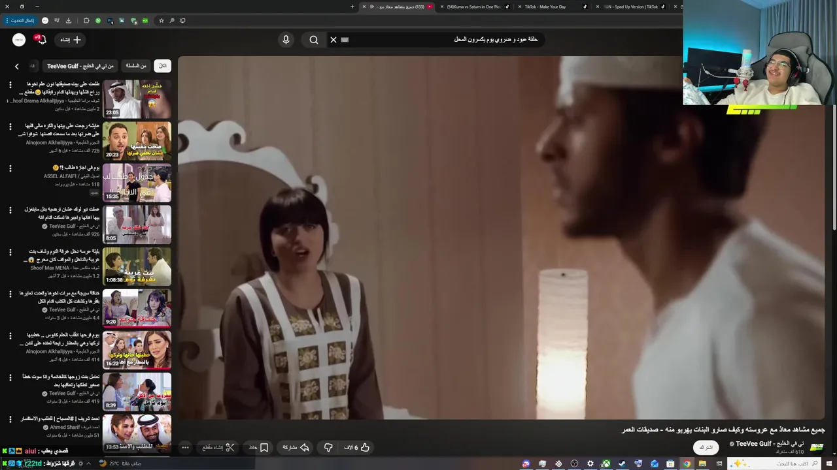Open the Xbox app taskbar icon
The height and width of the screenshot is (470, 837).
click(606, 463)
